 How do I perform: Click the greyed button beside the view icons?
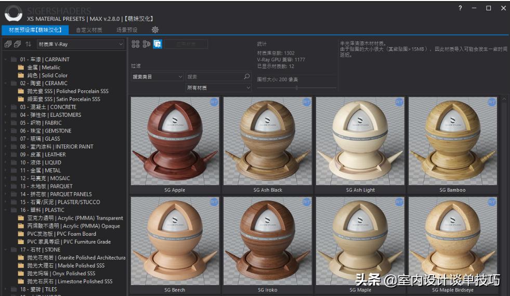coord(186,44)
